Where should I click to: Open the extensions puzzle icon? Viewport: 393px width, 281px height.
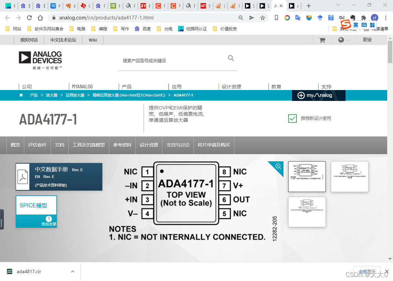(363, 18)
